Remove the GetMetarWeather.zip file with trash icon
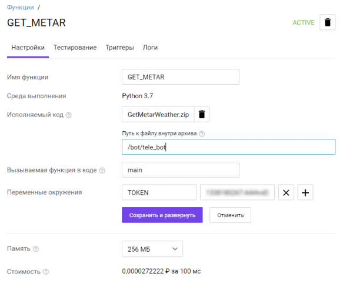The image size is (353, 283). pos(201,114)
